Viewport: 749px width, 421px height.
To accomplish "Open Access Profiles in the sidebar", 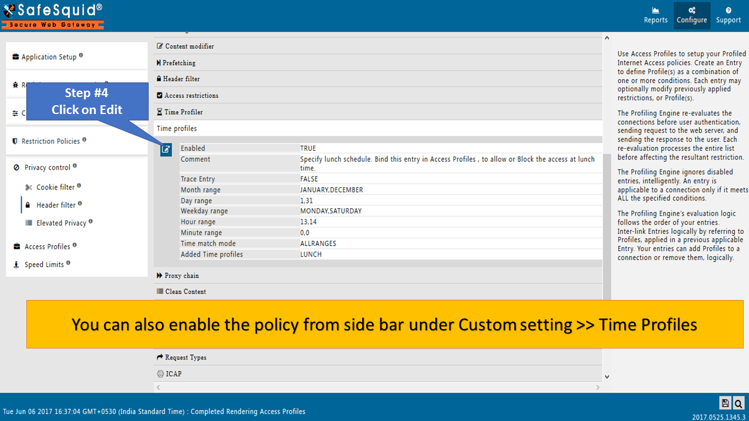I will pos(47,246).
